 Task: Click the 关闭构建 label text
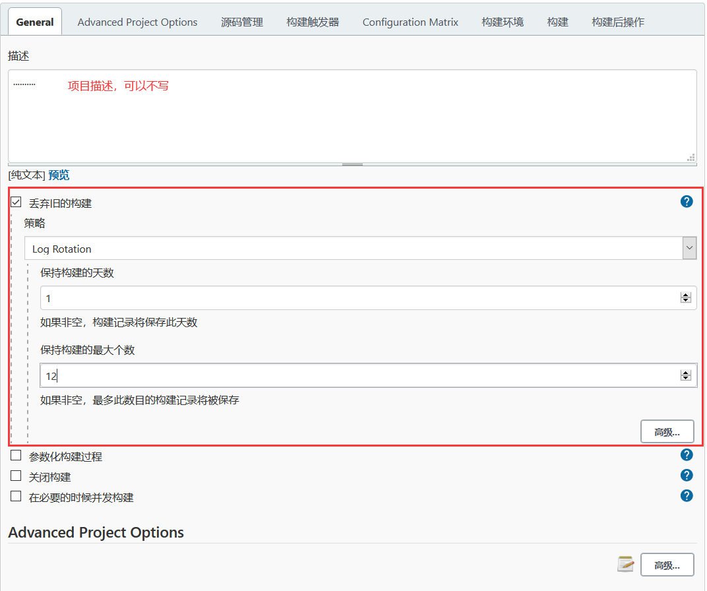tap(49, 477)
